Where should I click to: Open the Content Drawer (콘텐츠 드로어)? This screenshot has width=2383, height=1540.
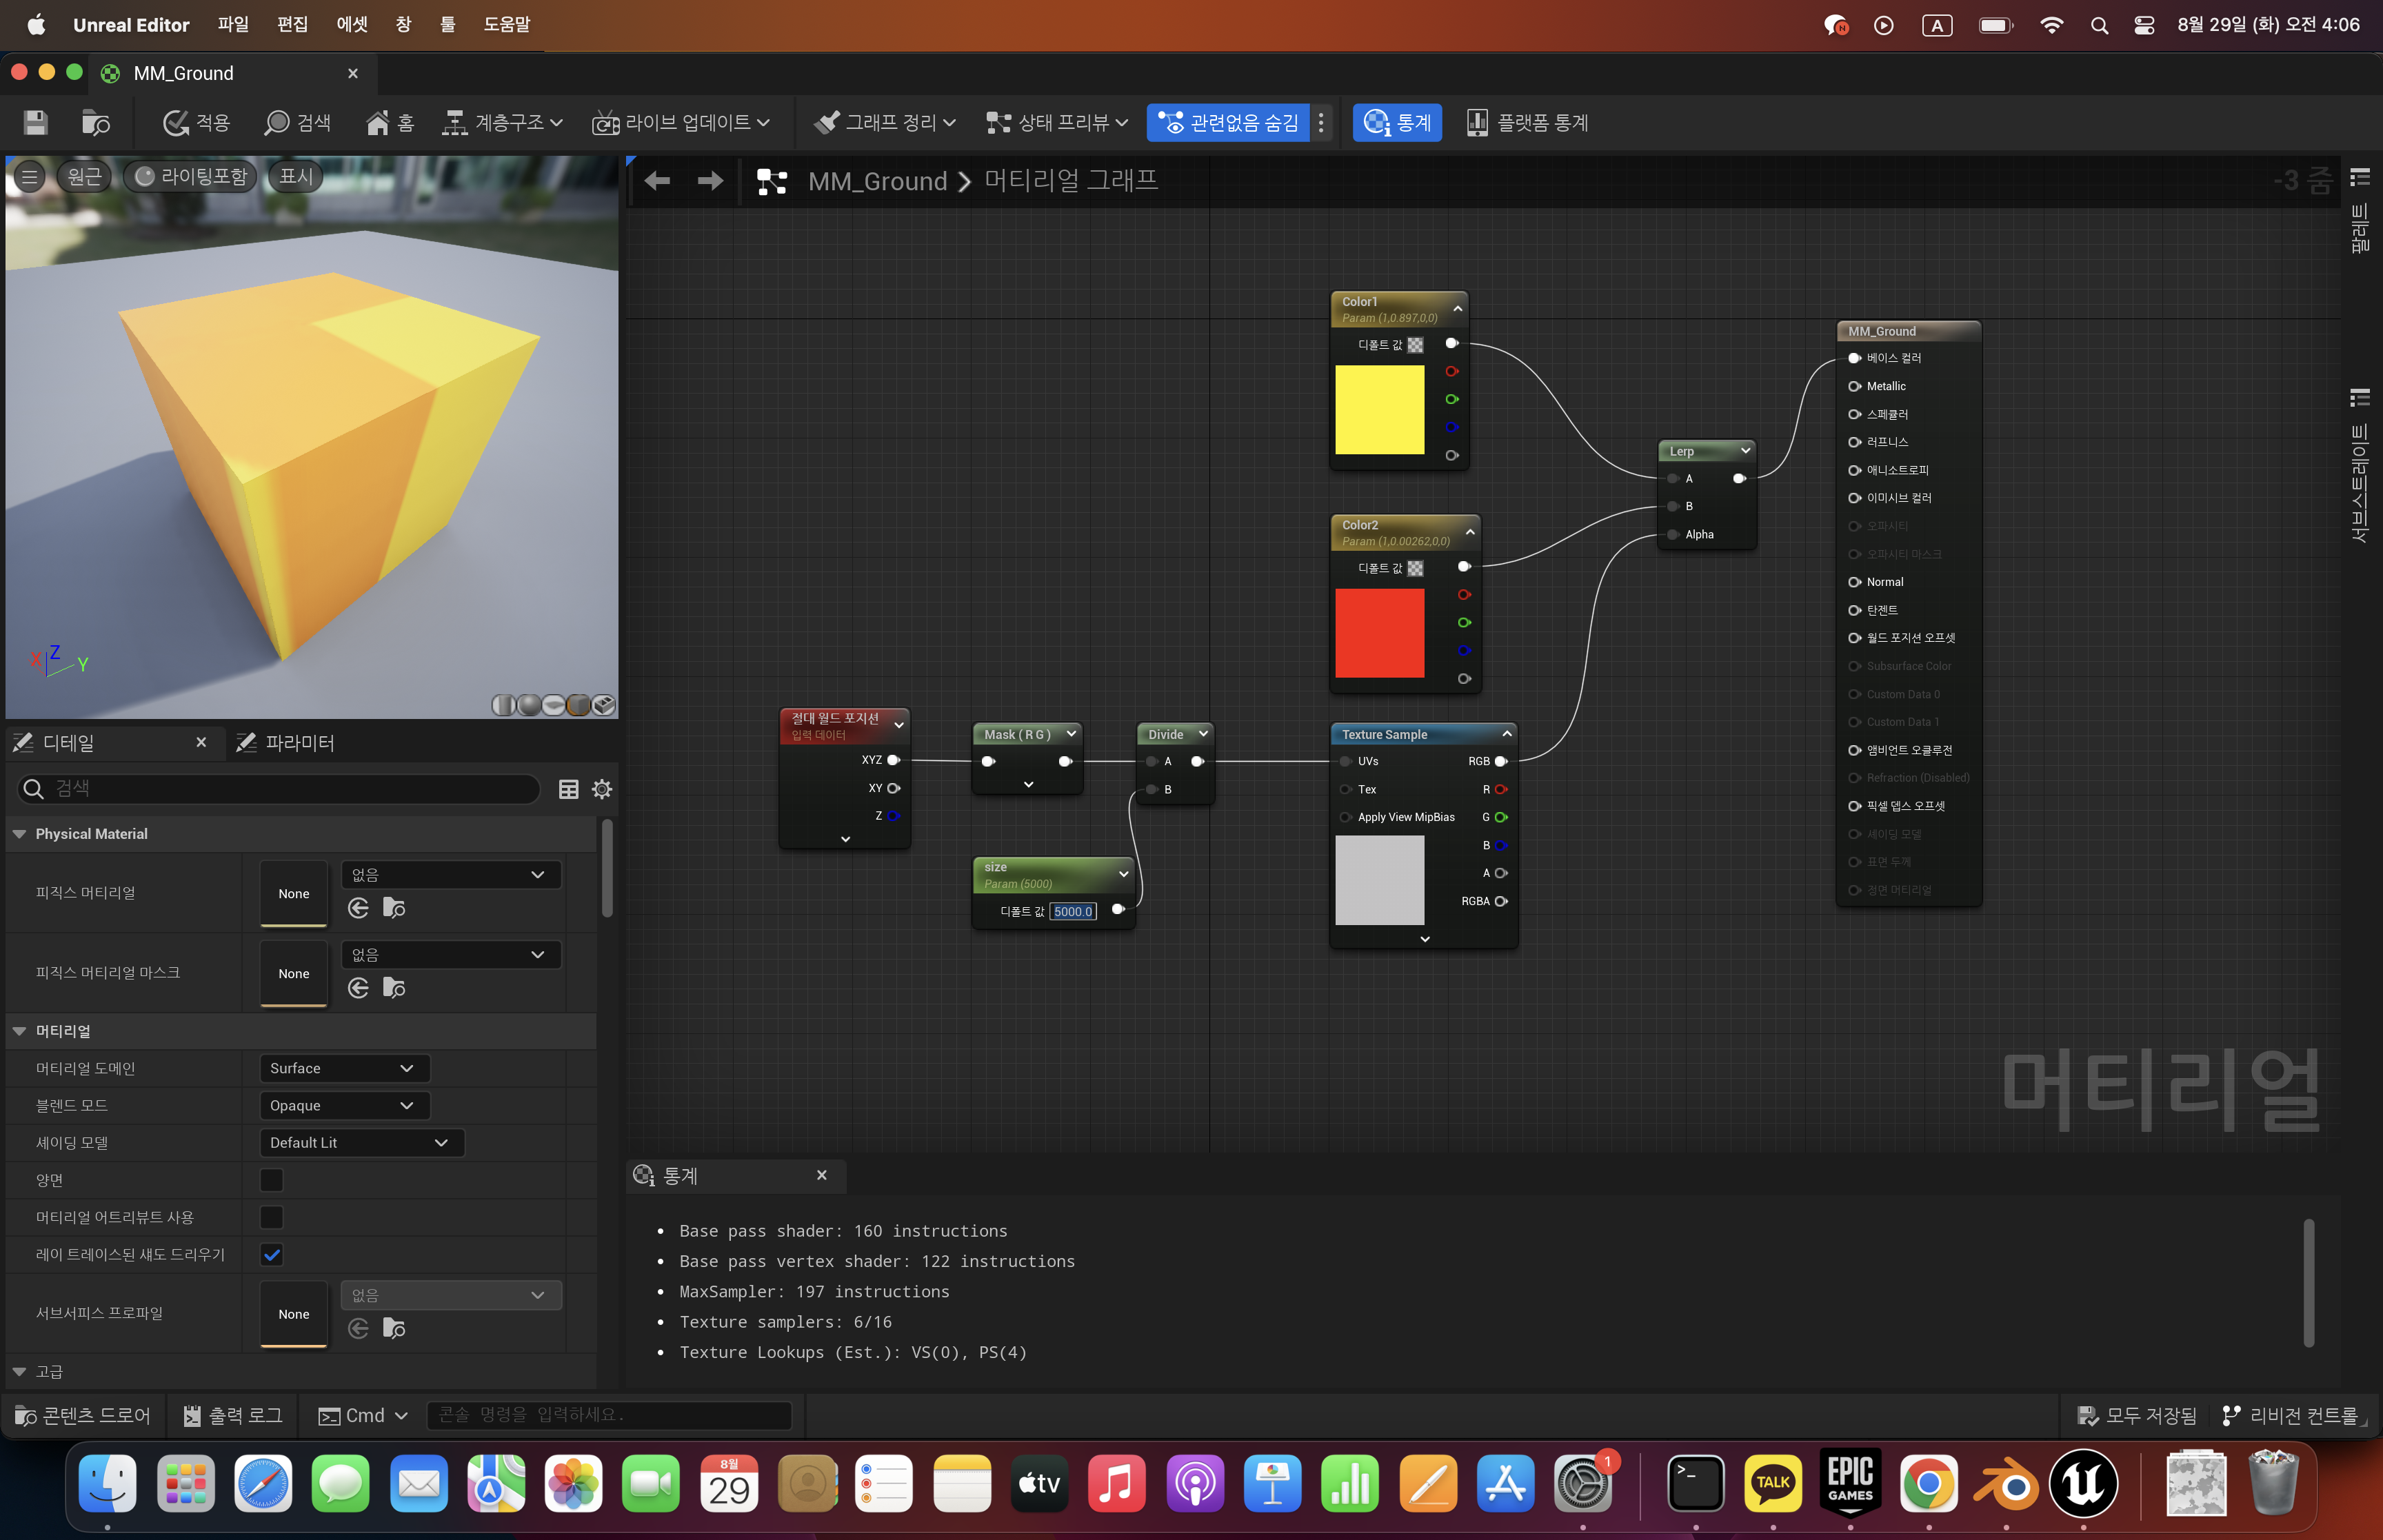[x=83, y=1415]
